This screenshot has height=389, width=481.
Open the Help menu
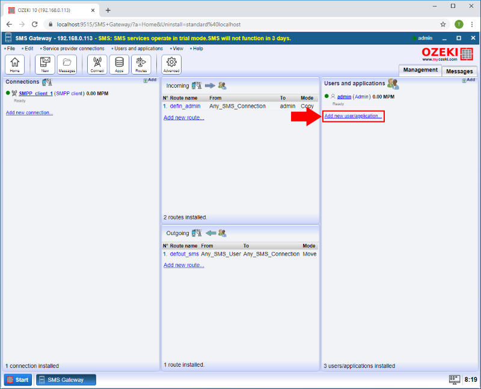197,49
